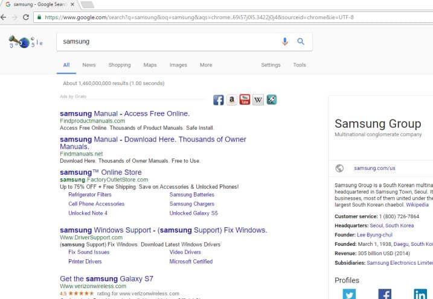433x299 pixels.
Task: Click samsung.FactoryOutletStore.com URL text
Action: [x=104, y=180]
